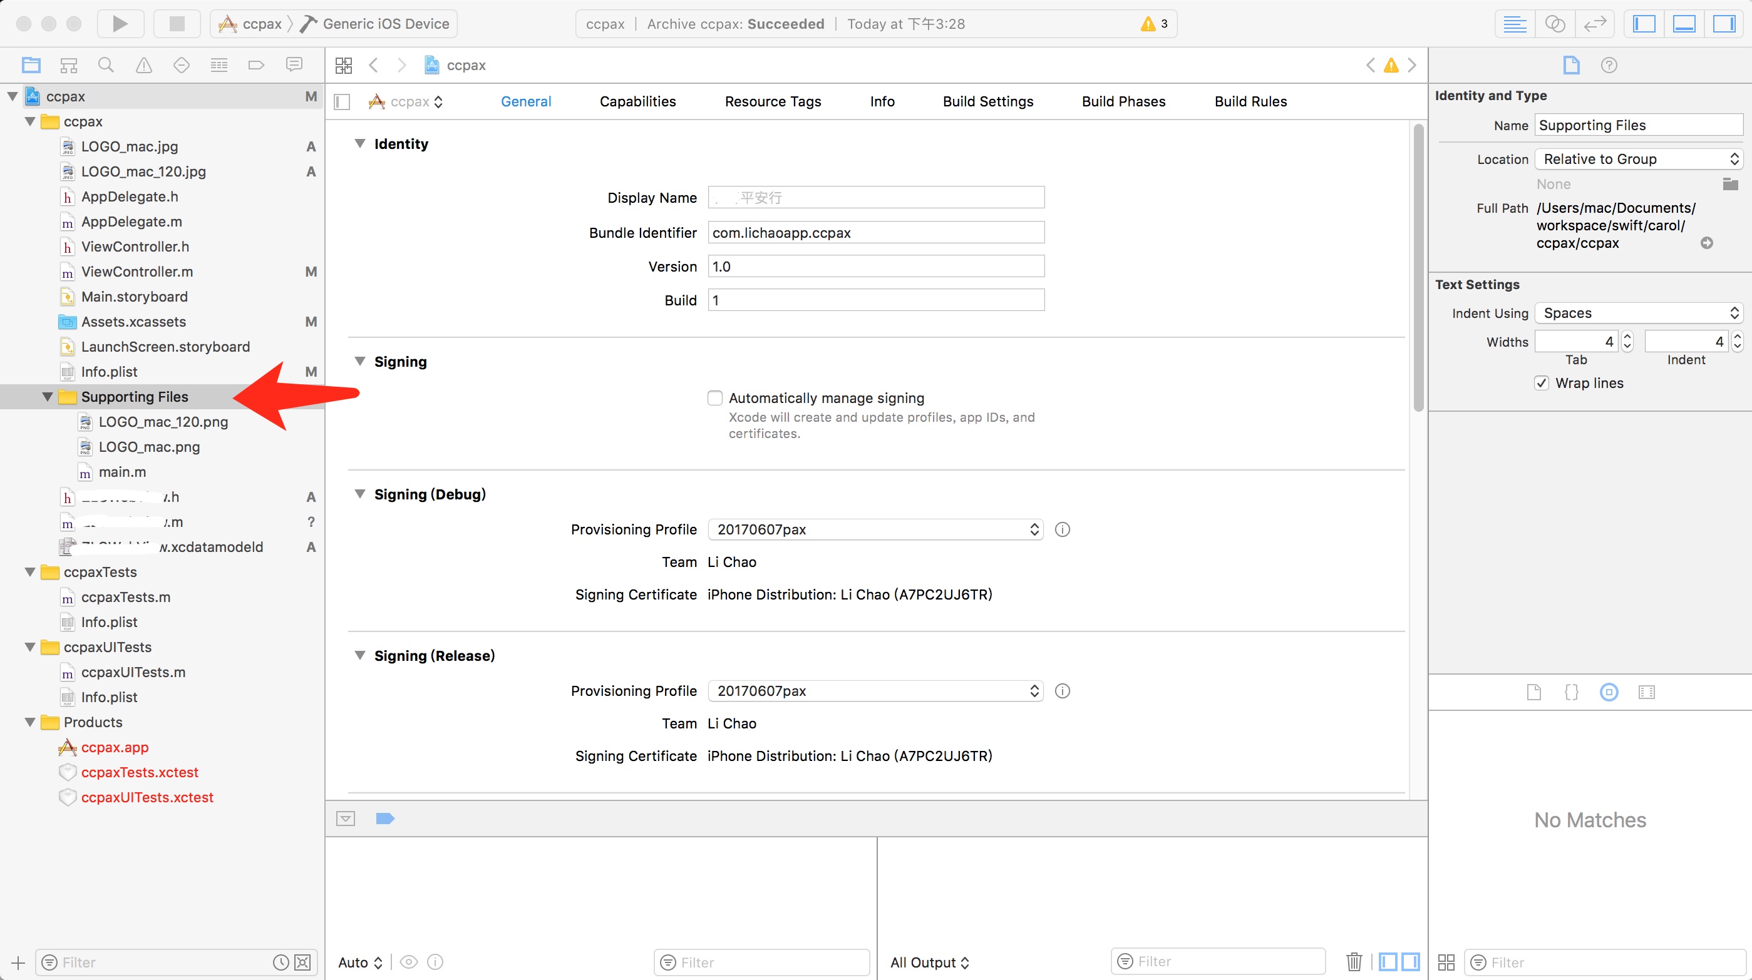Switch to the Build Rules tab

coord(1250,102)
